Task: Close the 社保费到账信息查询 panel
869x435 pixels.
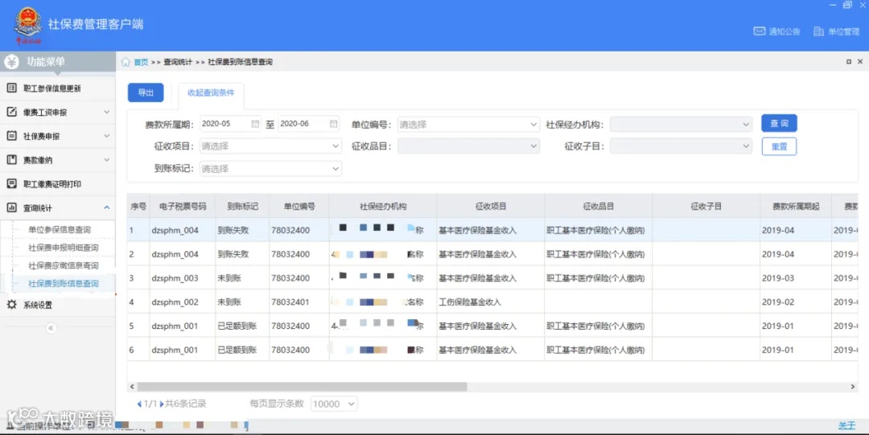Action: click(x=860, y=61)
